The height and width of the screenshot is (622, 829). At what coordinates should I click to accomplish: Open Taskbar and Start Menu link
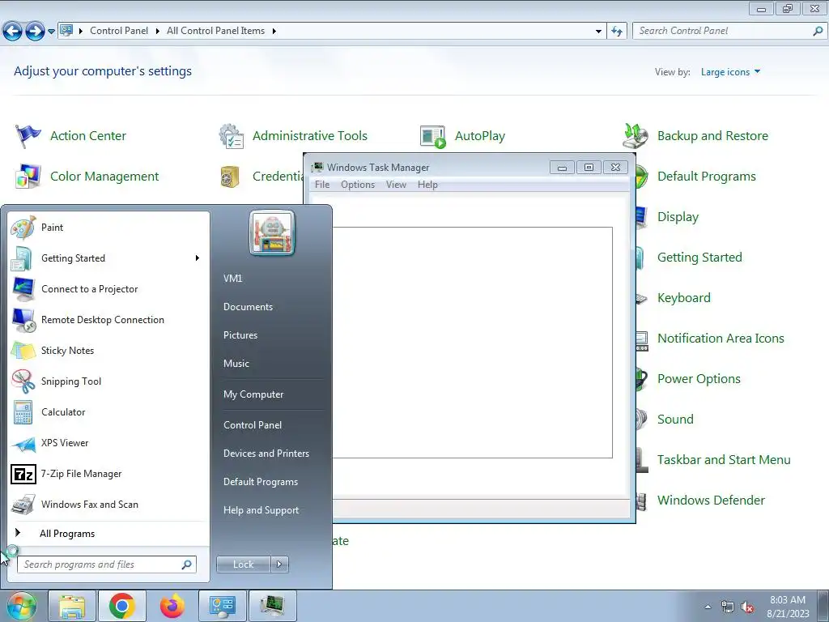[724, 460]
